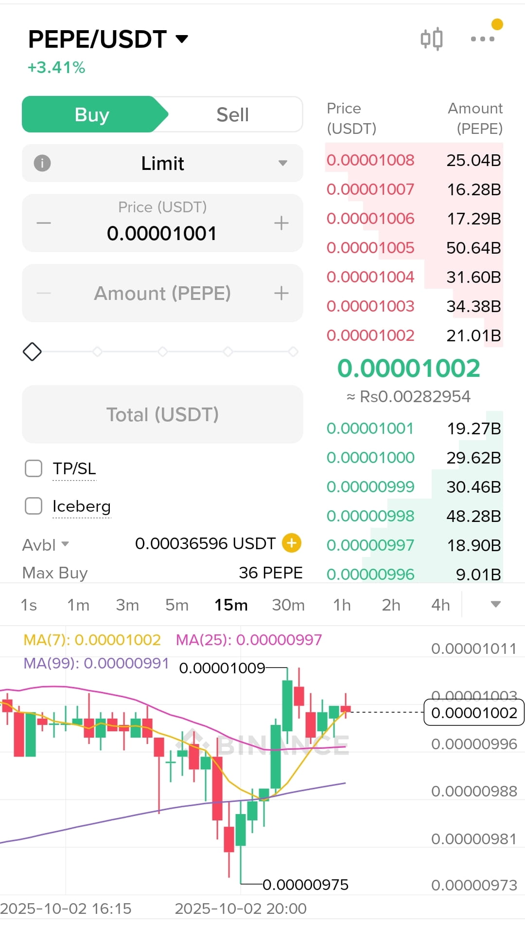525x928 pixels.
Task: Open the candlestick chart view icon
Action: click(432, 39)
